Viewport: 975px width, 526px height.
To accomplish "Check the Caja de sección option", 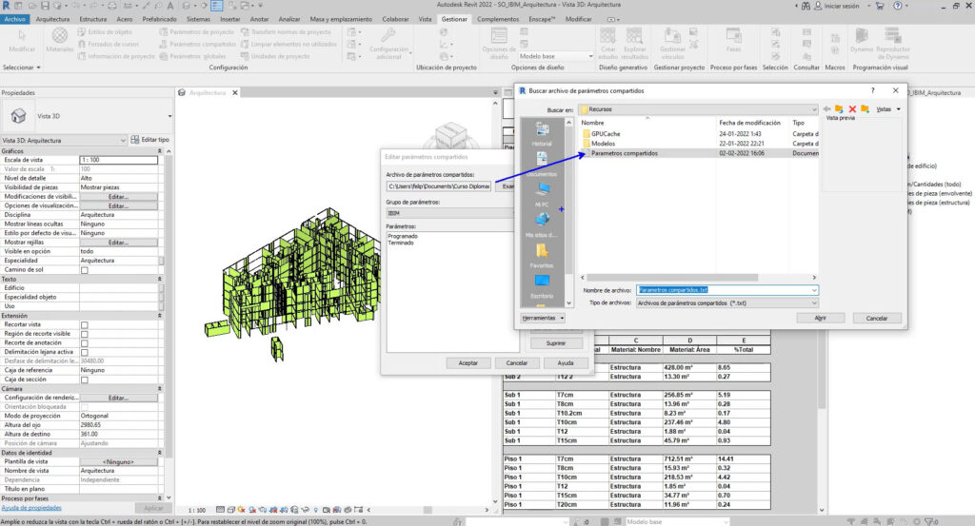I will [85, 379].
